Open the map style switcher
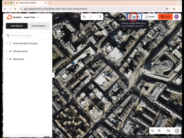 pos(168,131)
